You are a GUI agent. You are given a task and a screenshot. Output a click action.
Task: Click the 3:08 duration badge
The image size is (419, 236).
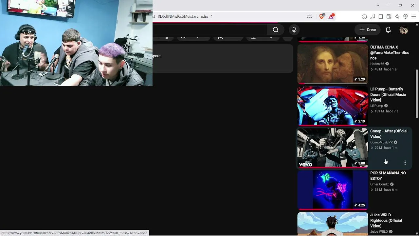pos(359,163)
